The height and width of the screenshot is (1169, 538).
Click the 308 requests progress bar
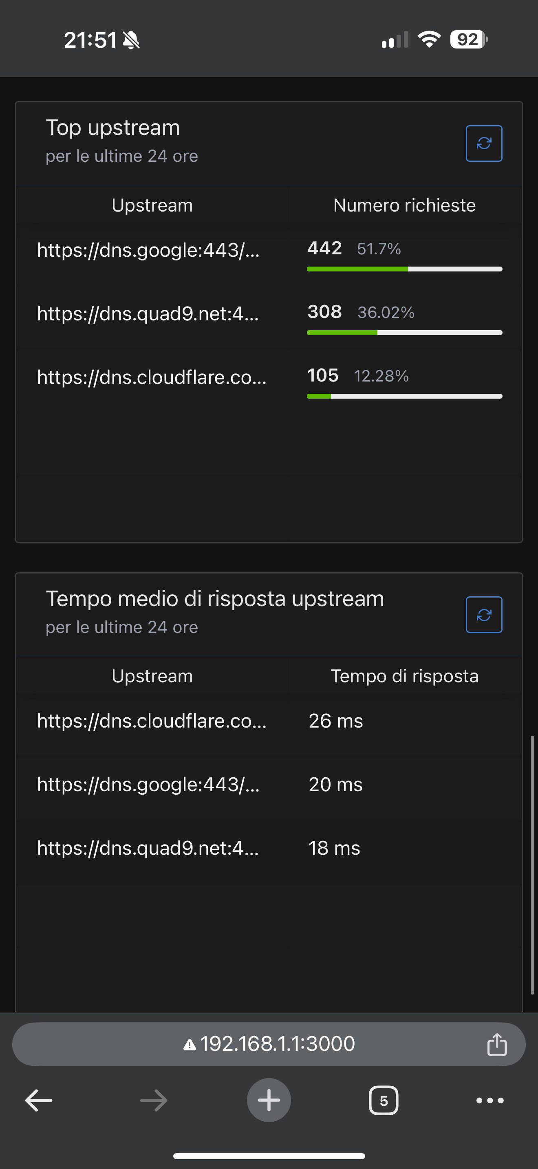coord(404,333)
